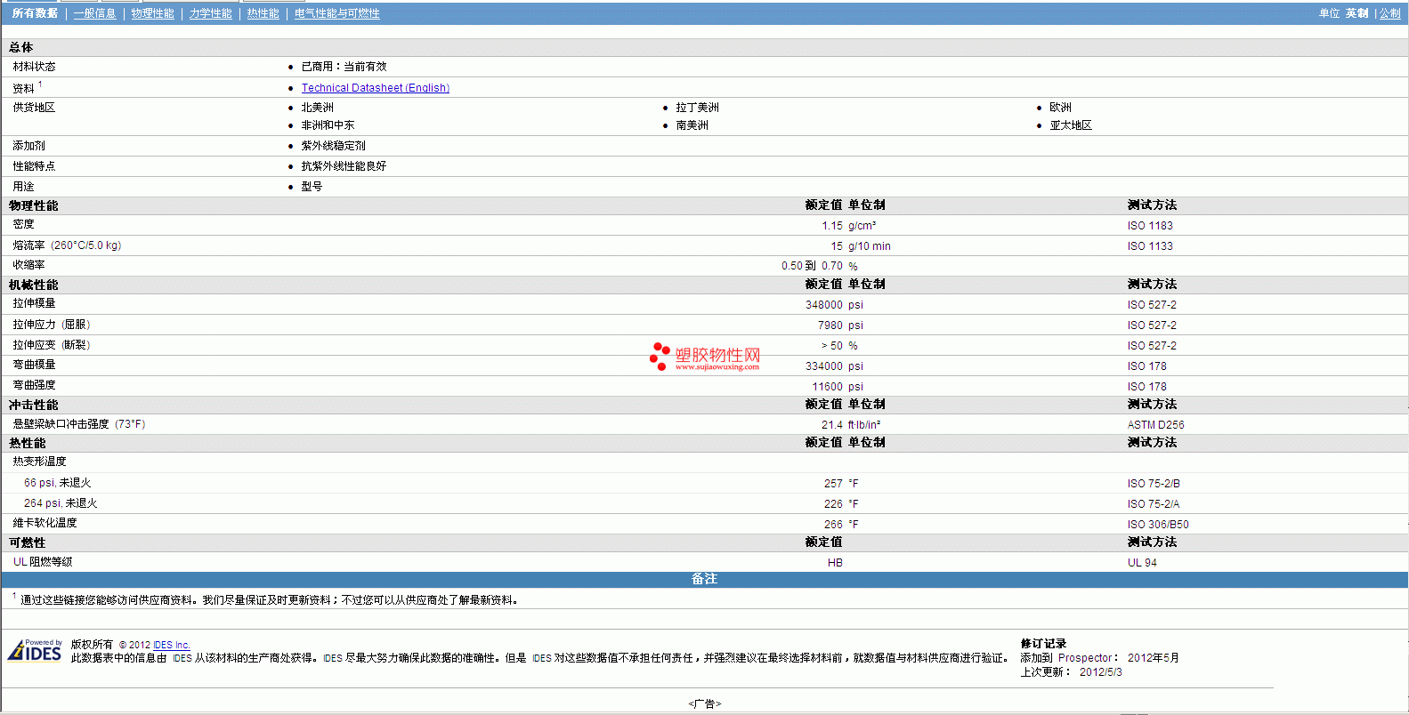The height and width of the screenshot is (715, 1409).
Task: Select the 上次更新 date 2012/5/3
Action: (x=1100, y=672)
